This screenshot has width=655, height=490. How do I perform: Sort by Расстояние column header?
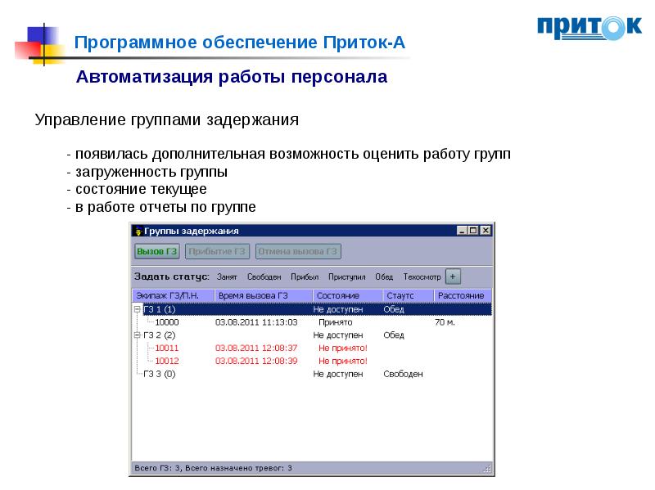[462, 295]
